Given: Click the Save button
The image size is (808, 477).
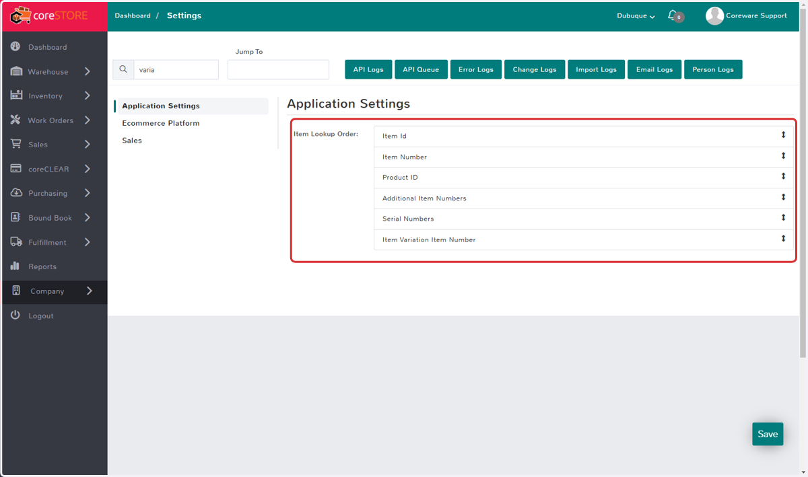Looking at the screenshot, I should coord(768,434).
